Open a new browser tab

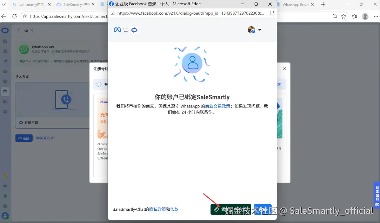coord(323,4)
